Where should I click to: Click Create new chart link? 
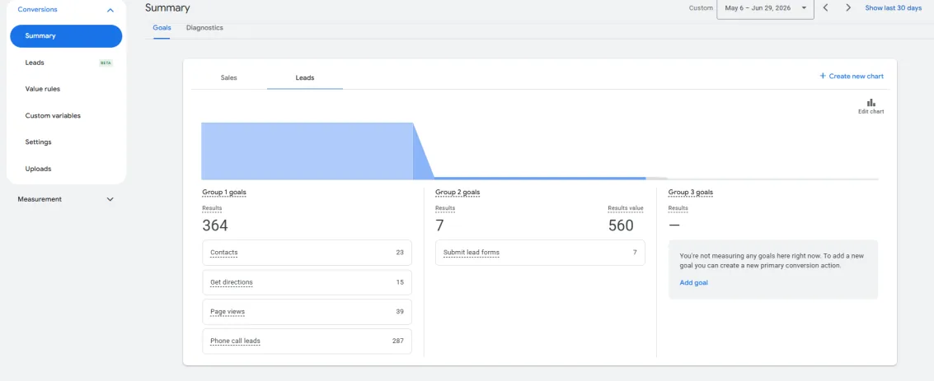coord(856,76)
